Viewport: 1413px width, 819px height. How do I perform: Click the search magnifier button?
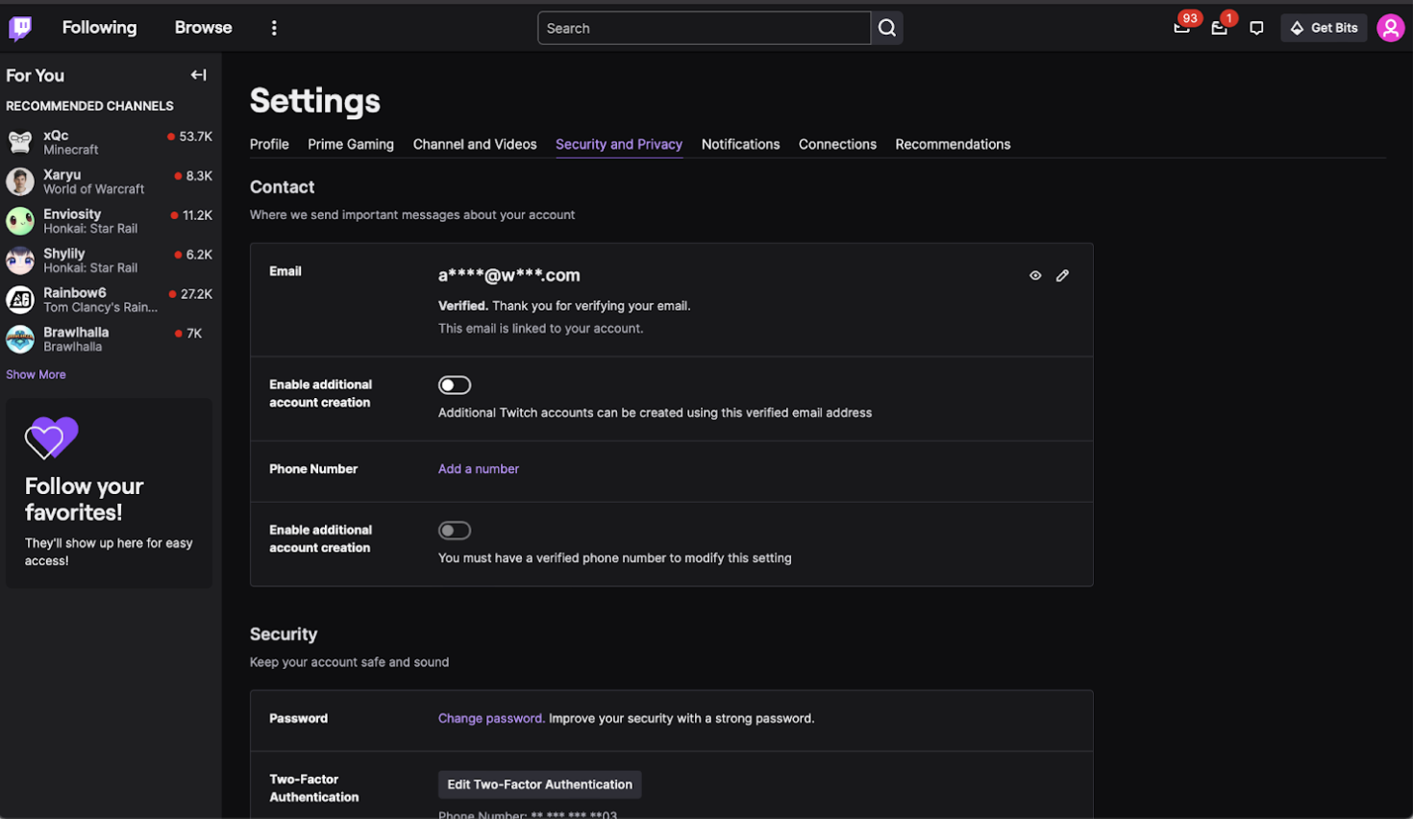(x=886, y=28)
